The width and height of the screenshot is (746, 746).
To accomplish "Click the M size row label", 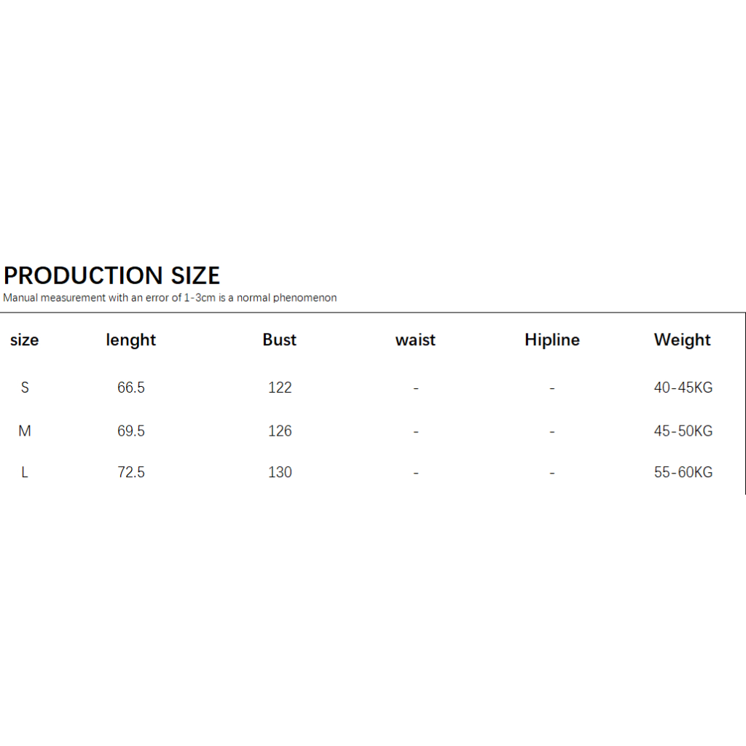I will click(x=25, y=431).
